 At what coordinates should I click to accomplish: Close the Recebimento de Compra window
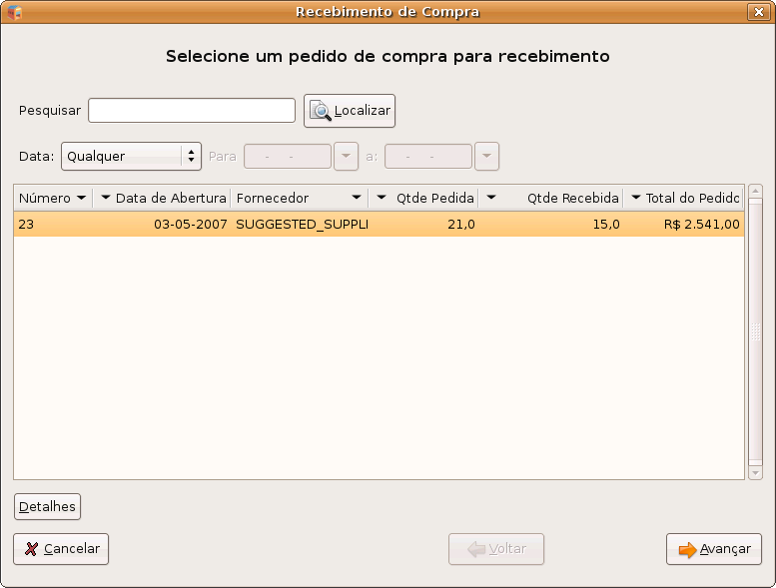click(x=756, y=12)
